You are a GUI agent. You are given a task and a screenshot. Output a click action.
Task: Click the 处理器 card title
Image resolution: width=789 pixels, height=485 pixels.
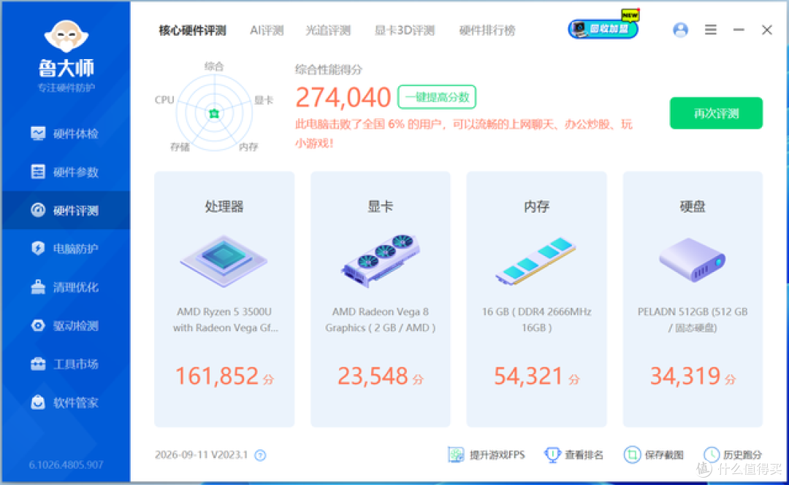point(224,206)
